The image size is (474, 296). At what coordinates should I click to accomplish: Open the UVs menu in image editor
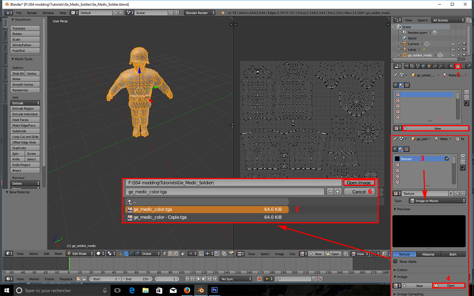(292, 254)
